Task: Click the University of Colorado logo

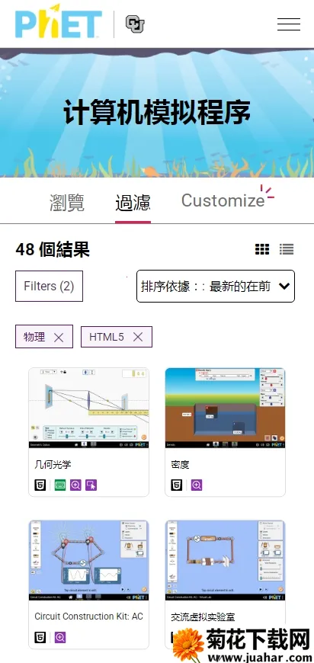Action: click(135, 24)
